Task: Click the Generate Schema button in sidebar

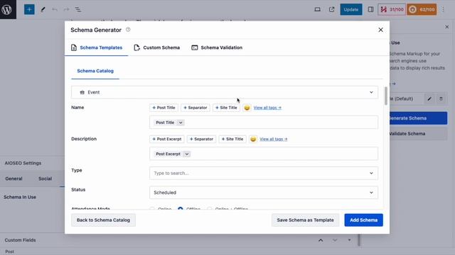Action: click(x=418, y=118)
